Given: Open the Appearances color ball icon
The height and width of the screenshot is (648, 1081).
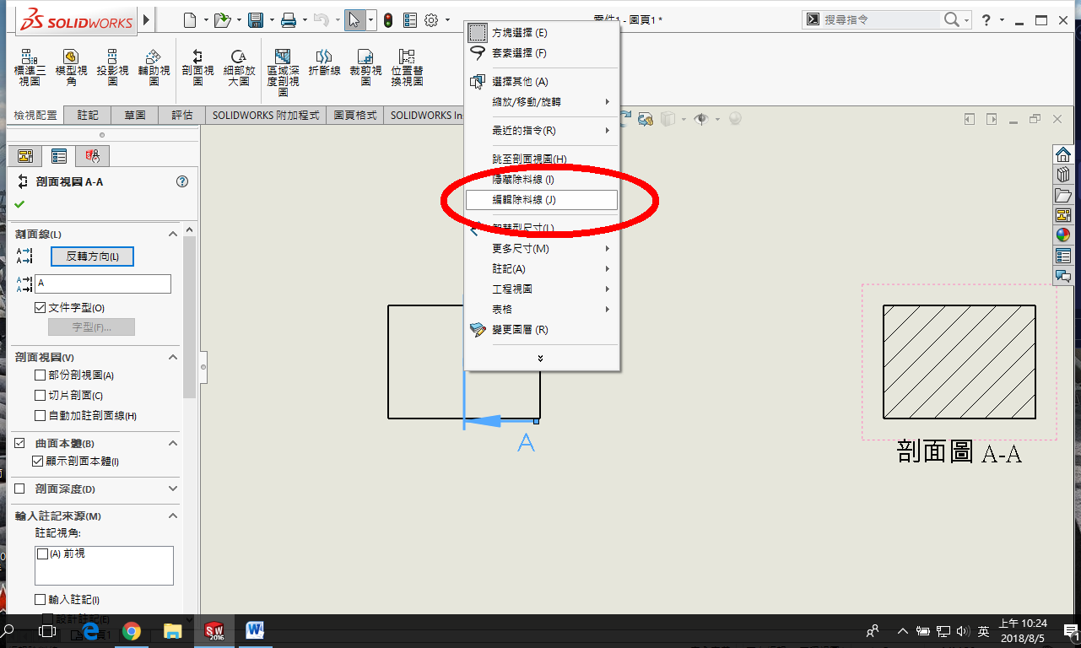Looking at the screenshot, I should pos(1063,235).
